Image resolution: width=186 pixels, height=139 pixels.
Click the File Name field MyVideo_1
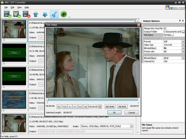click(174, 35)
